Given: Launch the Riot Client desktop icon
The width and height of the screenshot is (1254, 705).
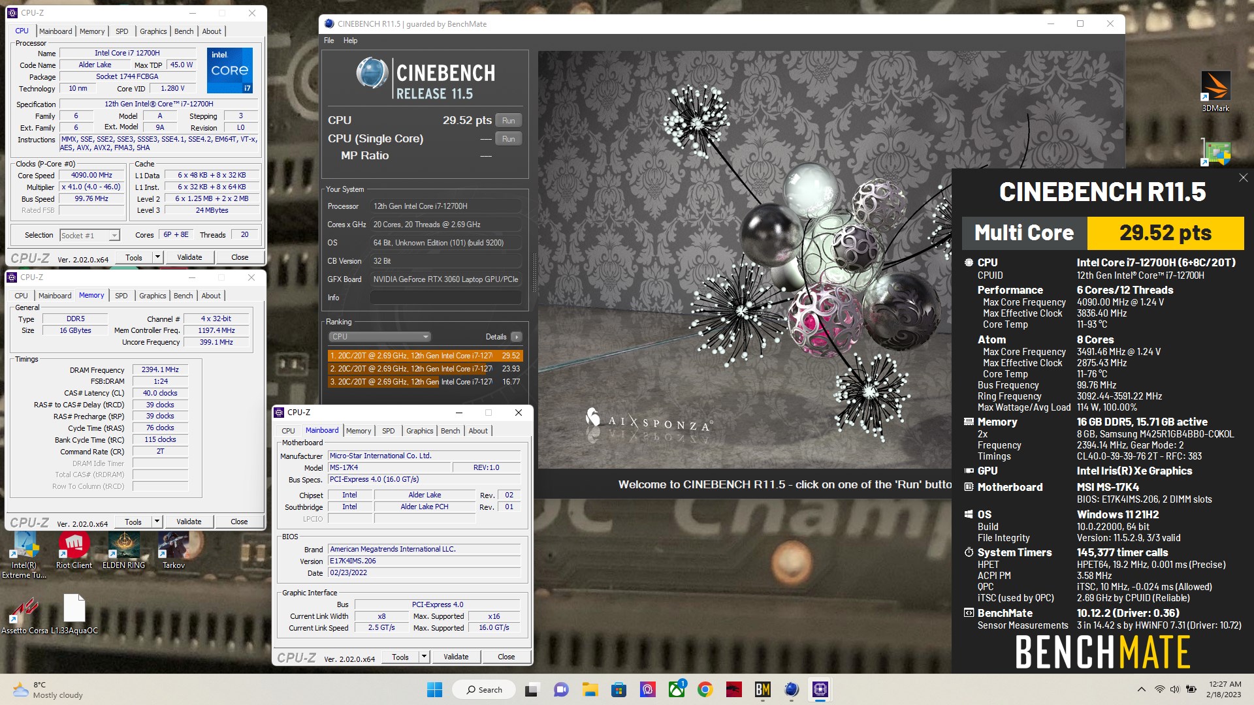Looking at the screenshot, I should 74,550.
